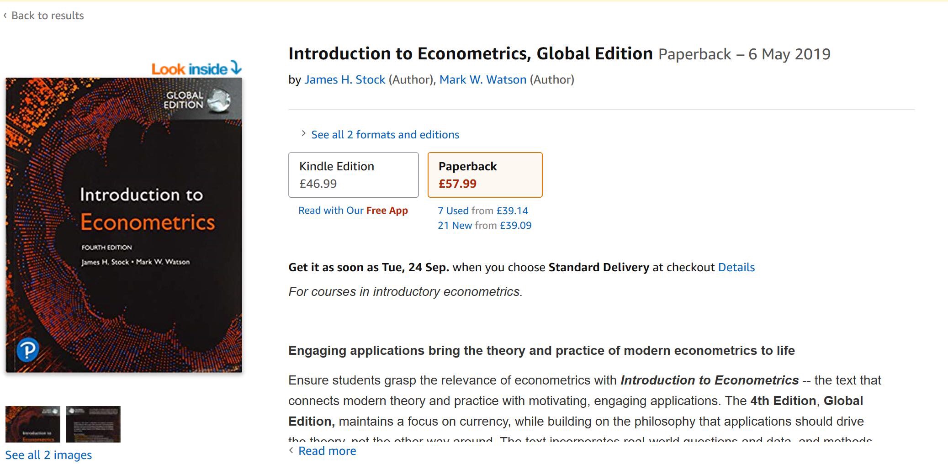Click the Back to results chevron
Screen dimensions: 948x464
pos(5,16)
